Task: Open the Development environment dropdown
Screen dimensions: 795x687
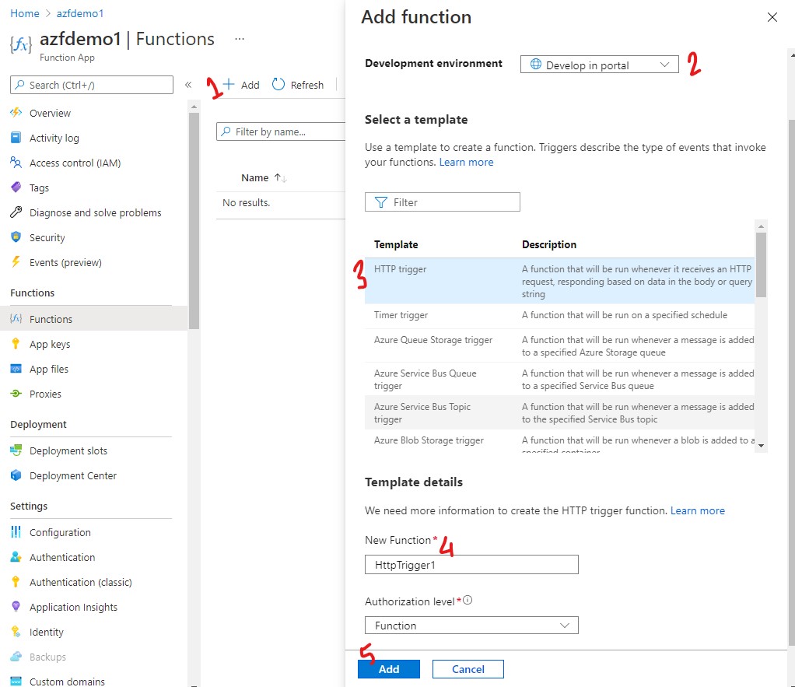Action: click(x=599, y=65)
